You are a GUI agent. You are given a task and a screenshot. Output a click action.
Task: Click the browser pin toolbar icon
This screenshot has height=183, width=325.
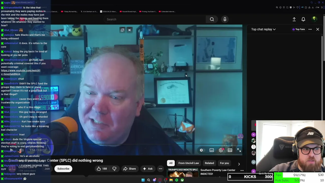pyautogui.click(x=284, y=7)
